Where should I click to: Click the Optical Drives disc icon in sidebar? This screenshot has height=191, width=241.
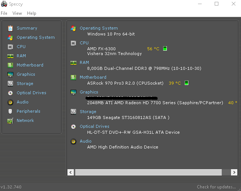tap(10, 93)
